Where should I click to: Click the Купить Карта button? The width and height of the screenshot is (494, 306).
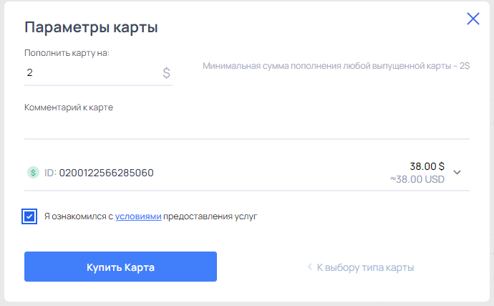(x=121, y=267)
